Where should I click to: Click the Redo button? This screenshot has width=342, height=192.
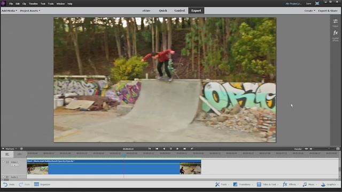point(24,185)
